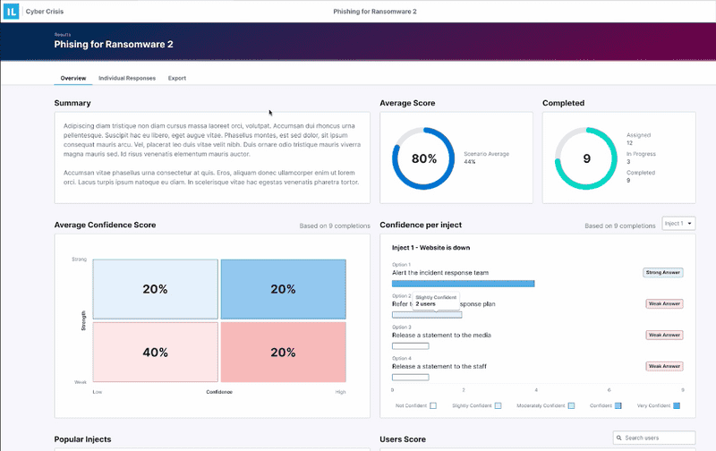
Task: Open the Export tab
Action: click(177, 79)
